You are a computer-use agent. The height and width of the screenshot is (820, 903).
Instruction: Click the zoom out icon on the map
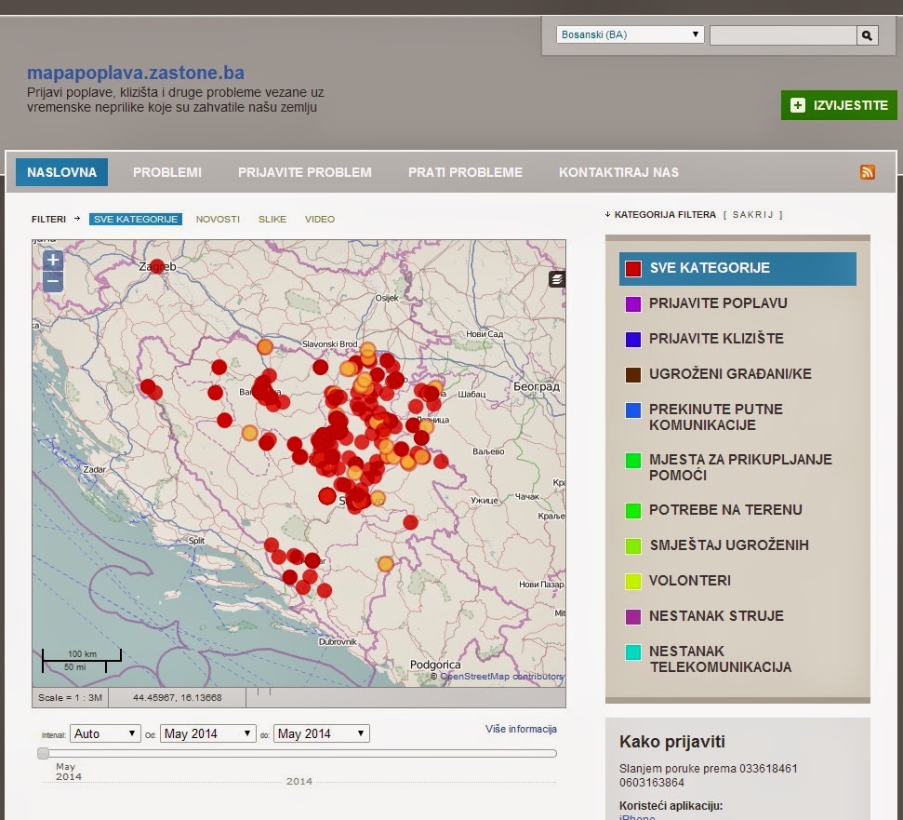click(x=52, y=280)
